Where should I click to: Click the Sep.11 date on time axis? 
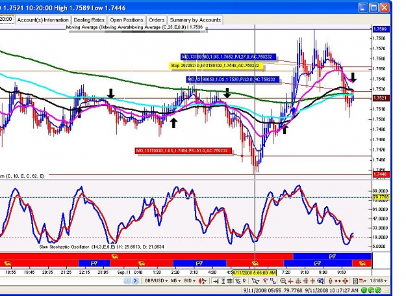[x=124, y=273]
